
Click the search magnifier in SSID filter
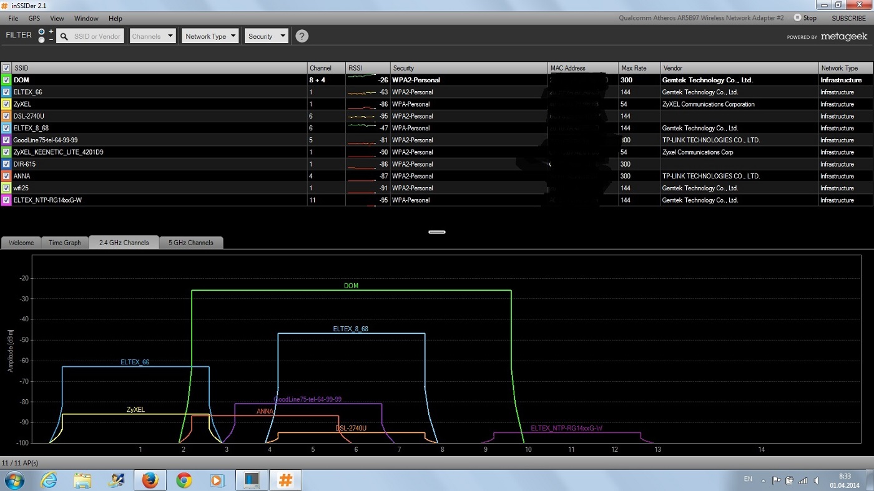(64, 36)
